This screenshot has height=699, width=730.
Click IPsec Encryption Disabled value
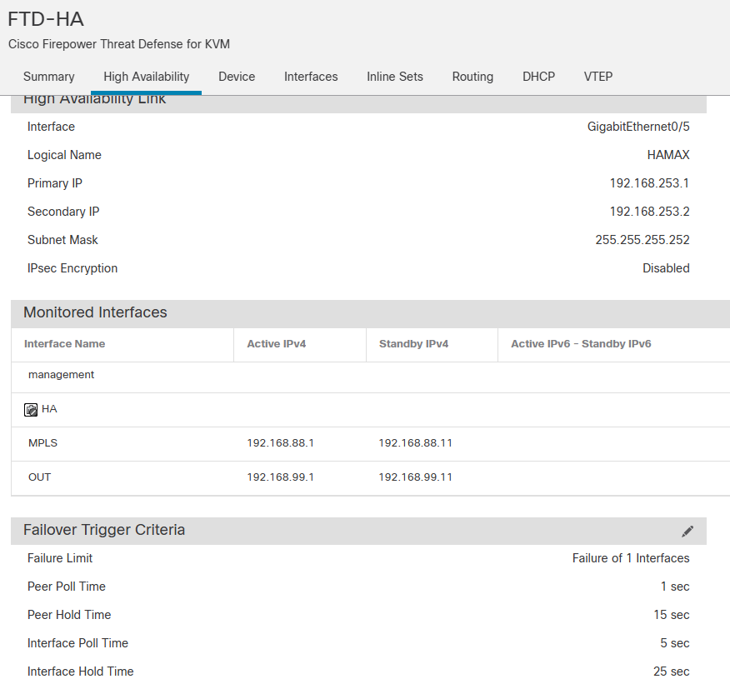(666, 268)
